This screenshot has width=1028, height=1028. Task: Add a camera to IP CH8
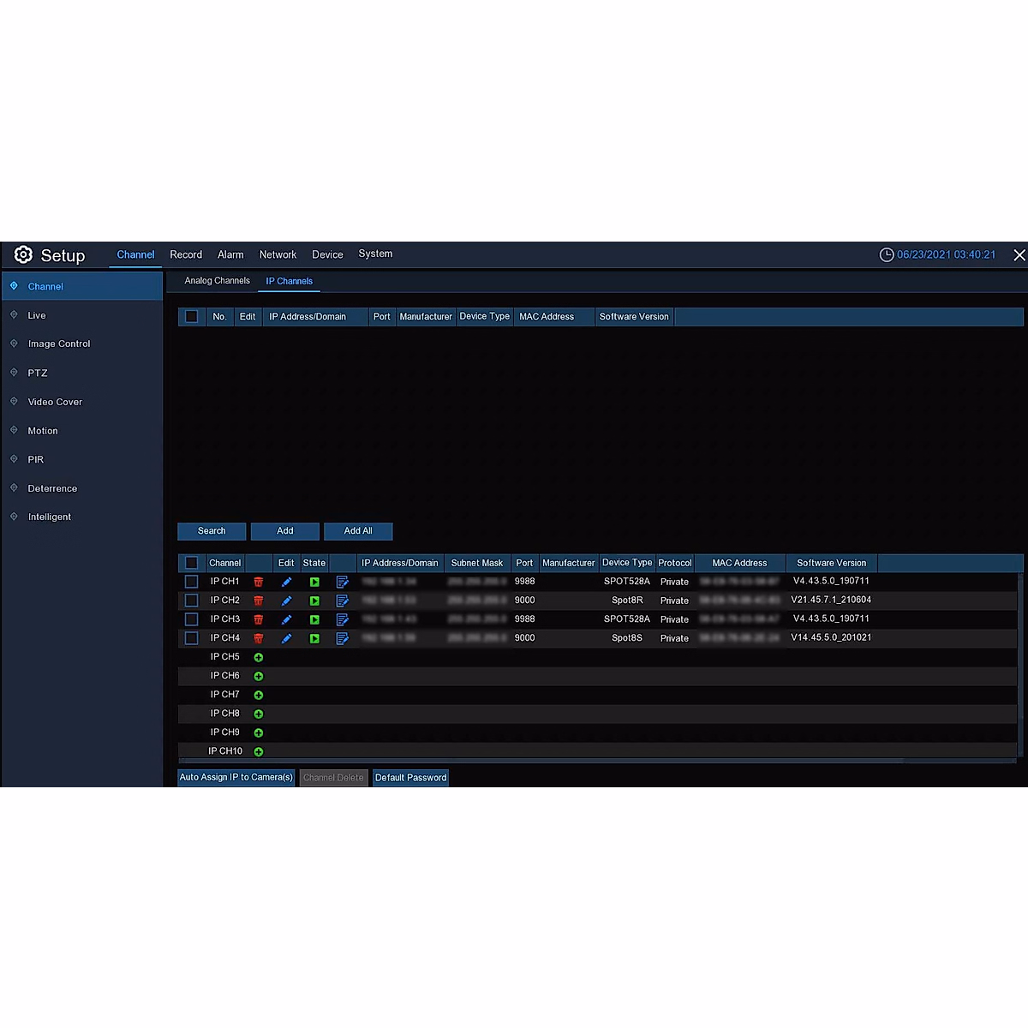click(x=258, y=714)
